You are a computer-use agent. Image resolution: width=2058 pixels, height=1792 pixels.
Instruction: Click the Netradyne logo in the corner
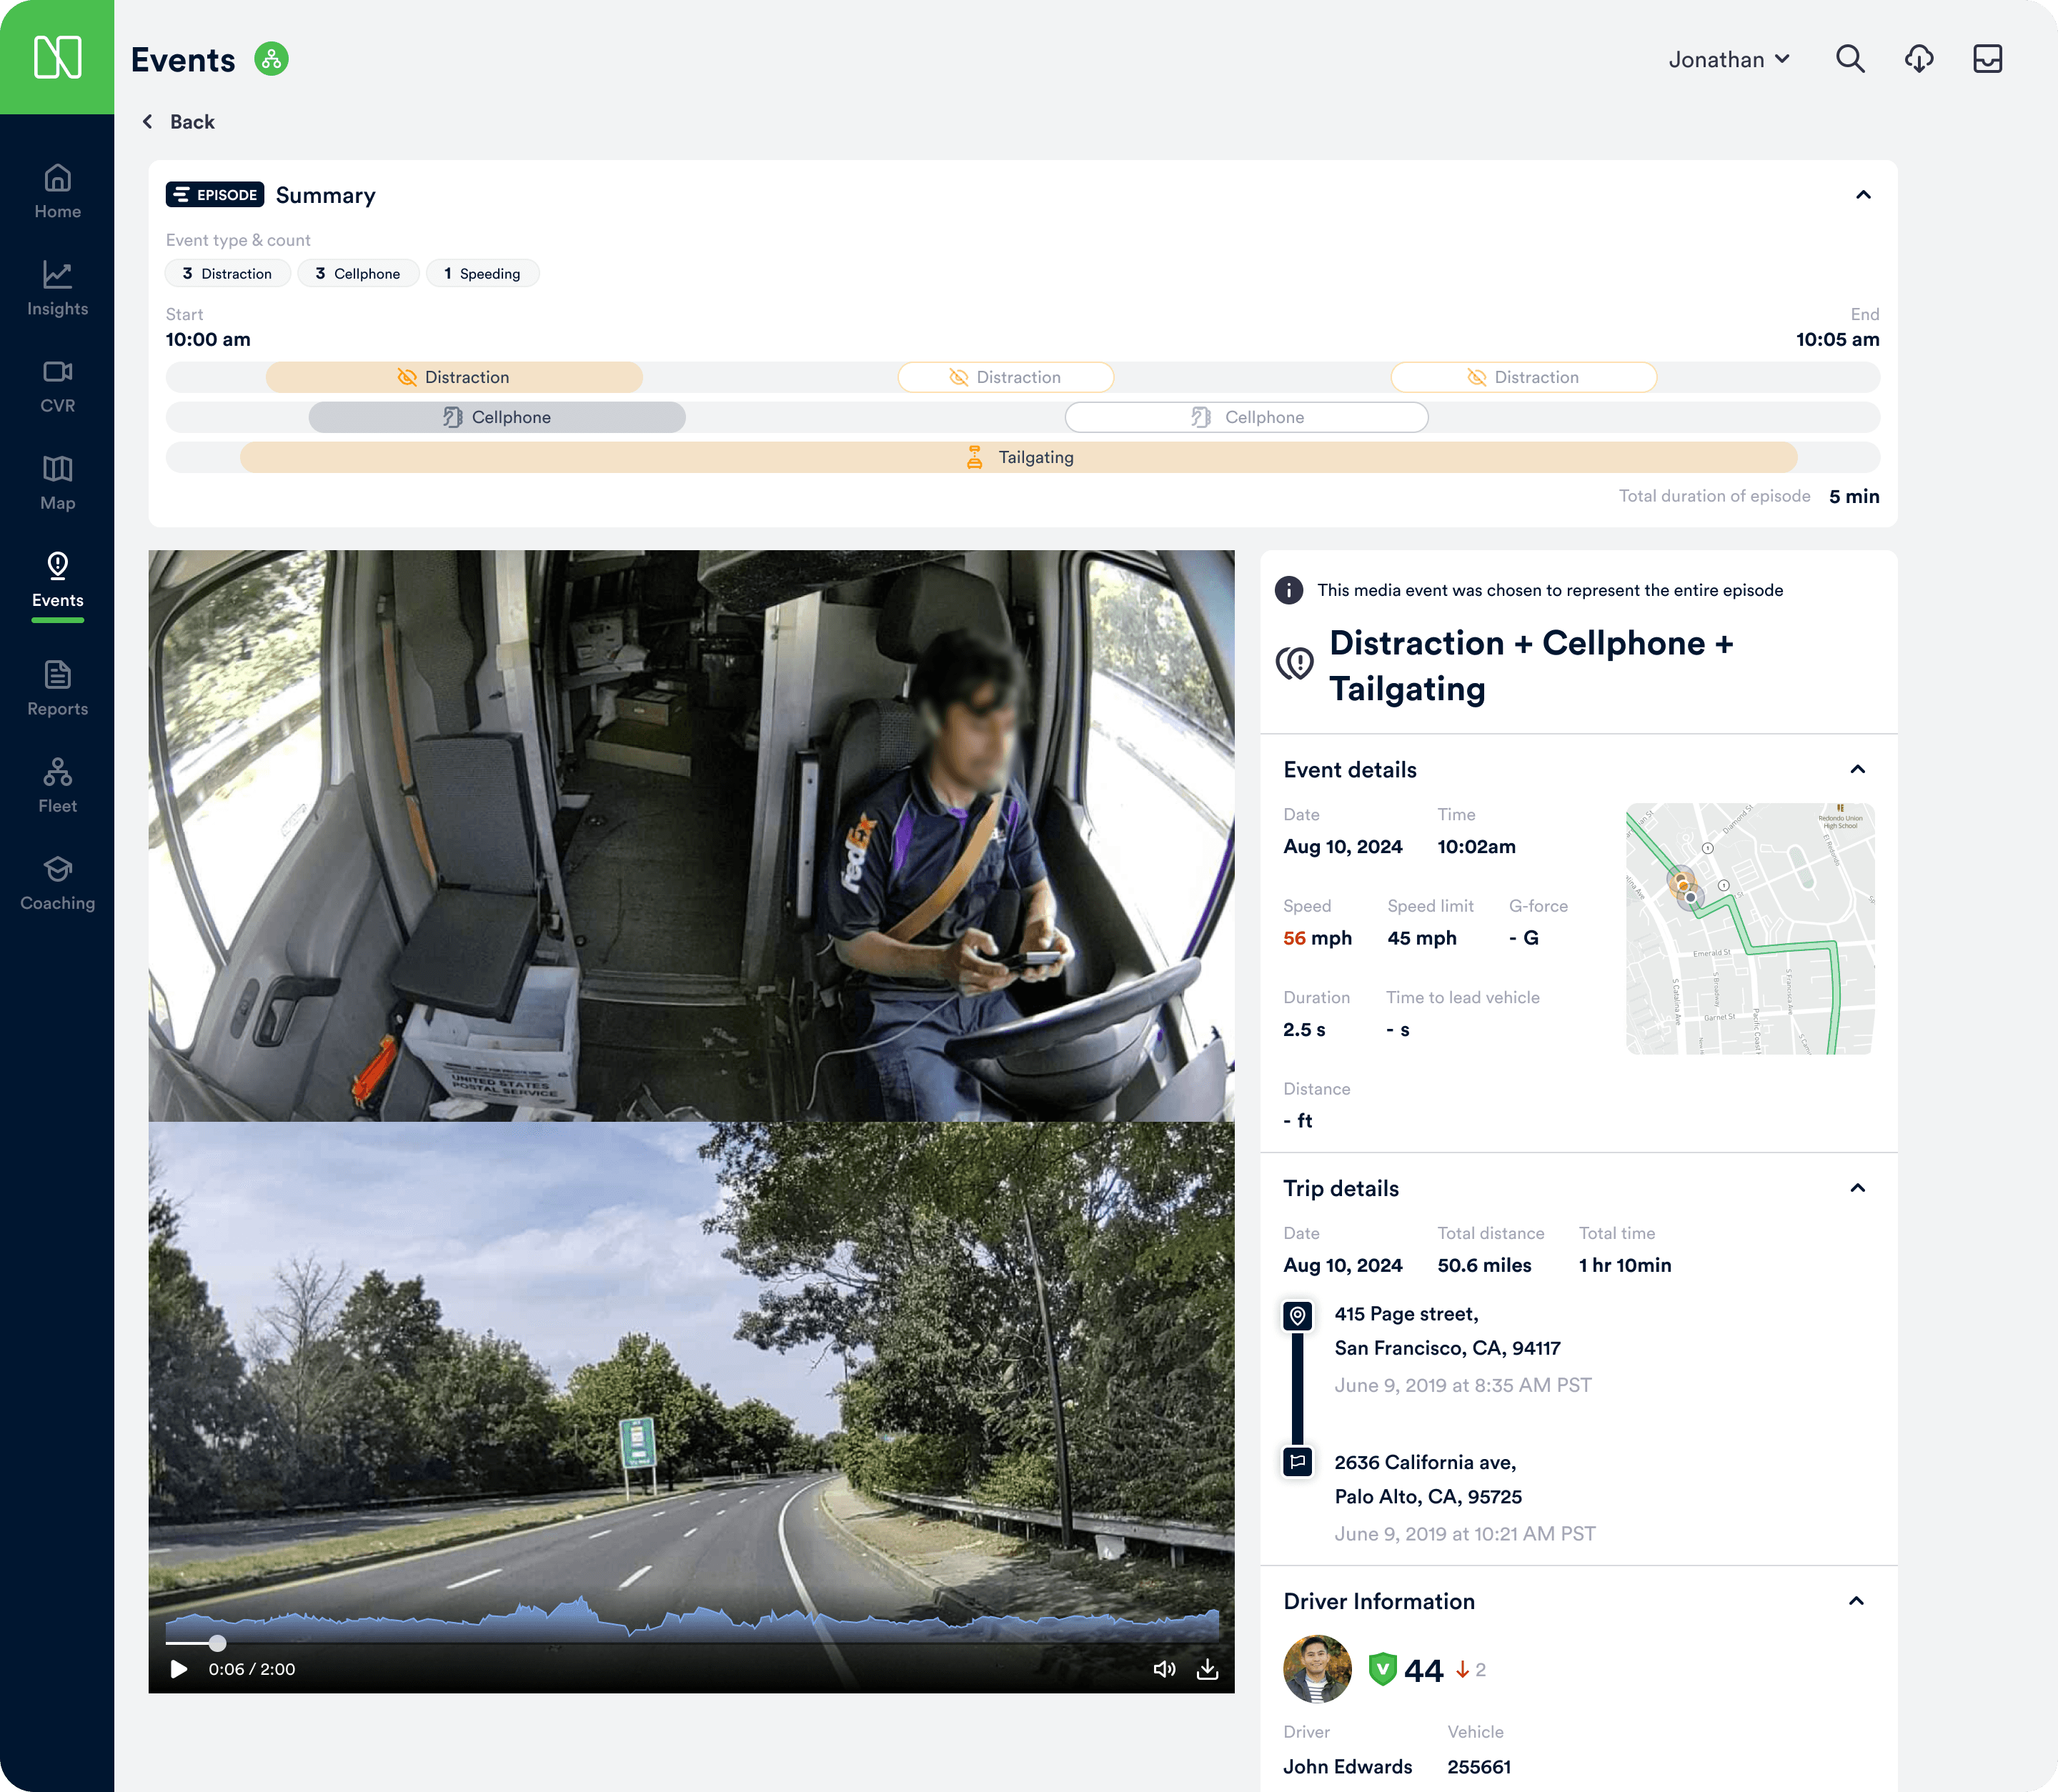pos(57,57)
